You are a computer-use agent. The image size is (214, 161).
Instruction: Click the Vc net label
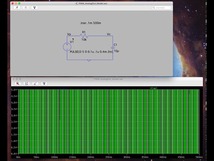coord(109,34)
